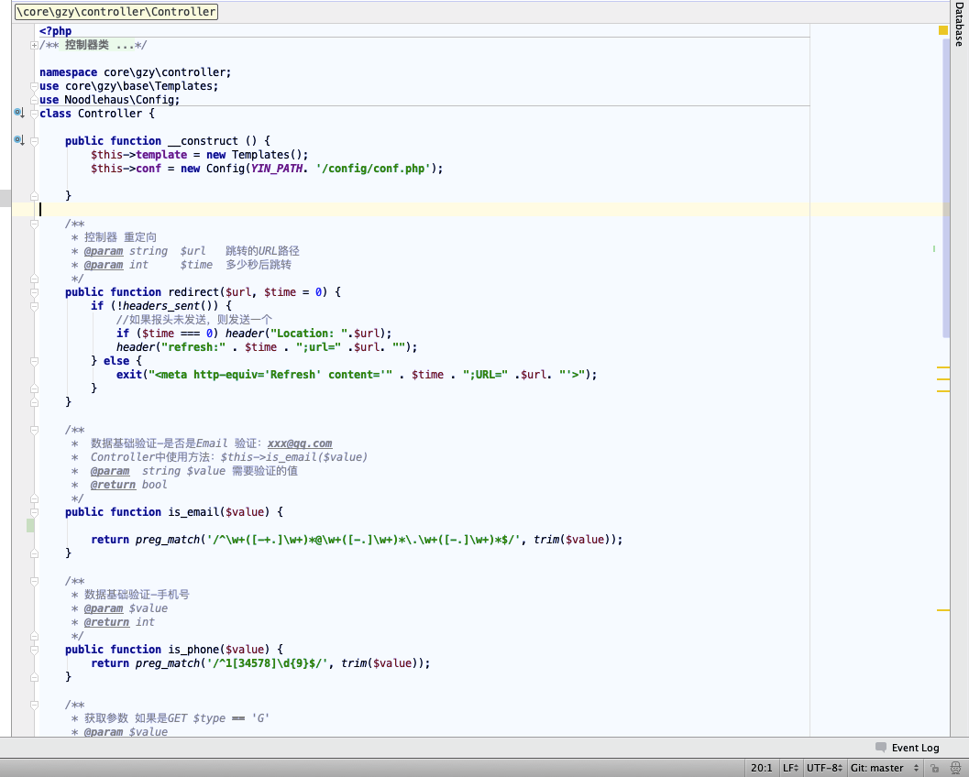Image resolution: width=969 pixels, height=777 pixels.
Task: Click the yellow warning stripe near is_phone comment
Action: 943,609
